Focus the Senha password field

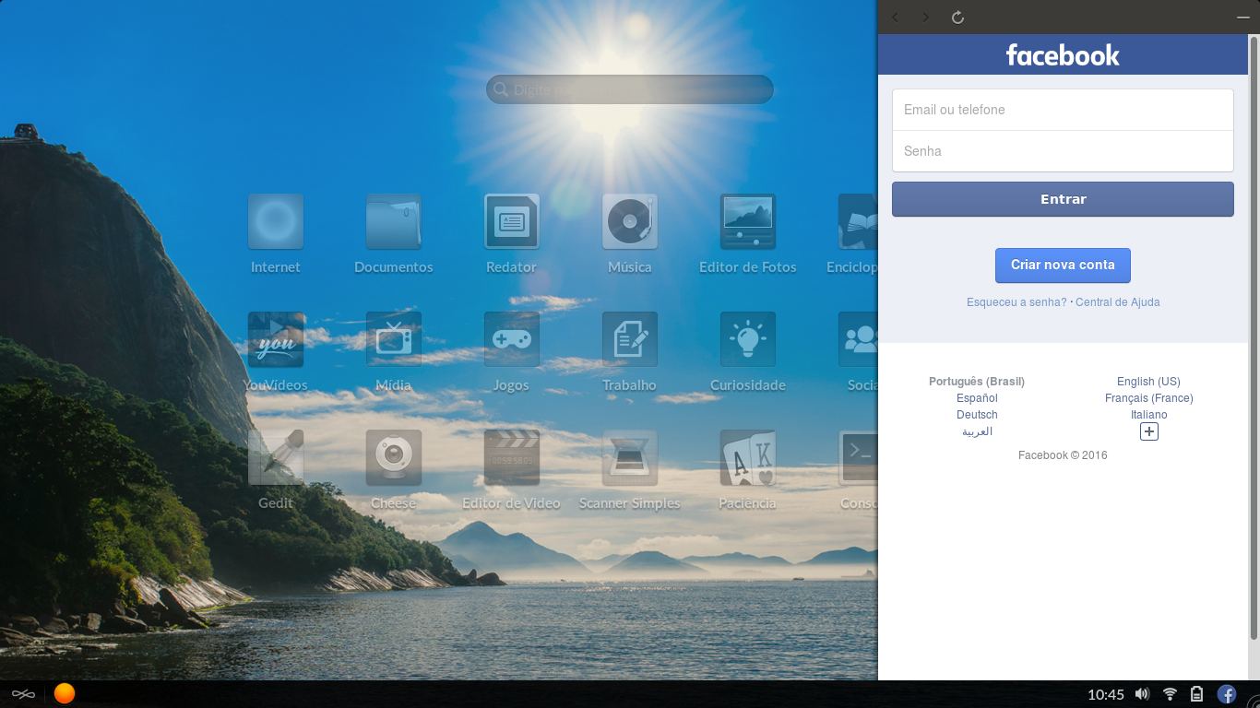(1063, 151)
